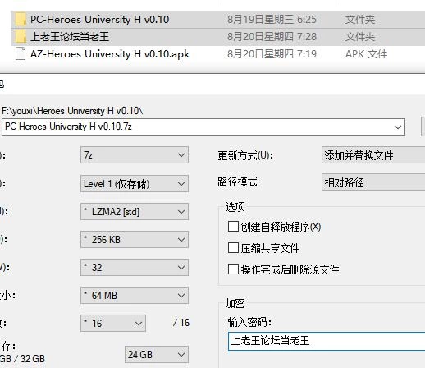Click the / 16 thread count text
Image resolution: width=425 pixels, height=368 pixels.
(181, 323)
